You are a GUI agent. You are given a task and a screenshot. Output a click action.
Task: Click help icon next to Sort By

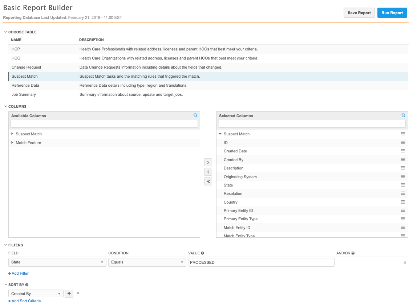coord(27,285)
